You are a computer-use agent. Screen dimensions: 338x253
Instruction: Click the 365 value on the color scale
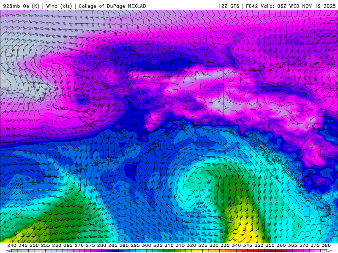pos(292,245)
